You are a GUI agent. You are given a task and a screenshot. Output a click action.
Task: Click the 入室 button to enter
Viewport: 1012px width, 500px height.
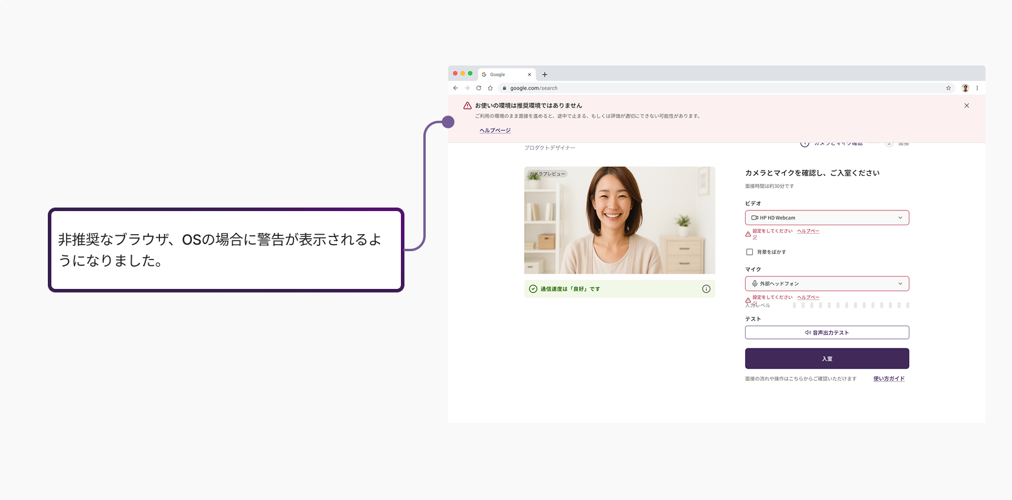tap(827, 358)
